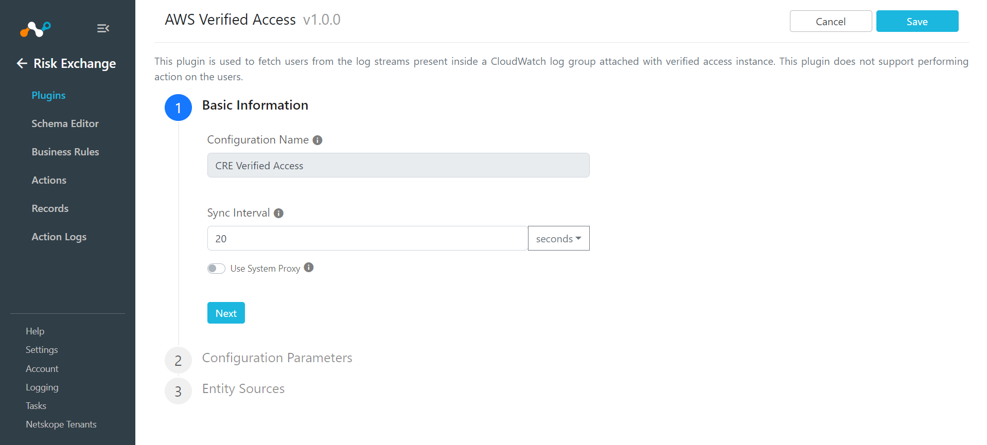The height and width of the screenshot is (445, 987).
Task: Click the Sync Interval number field
Action: pos(367,238)
